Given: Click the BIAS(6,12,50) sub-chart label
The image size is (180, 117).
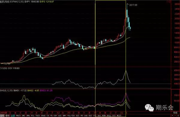Looking at the screenshot, I should coord(6,90).
